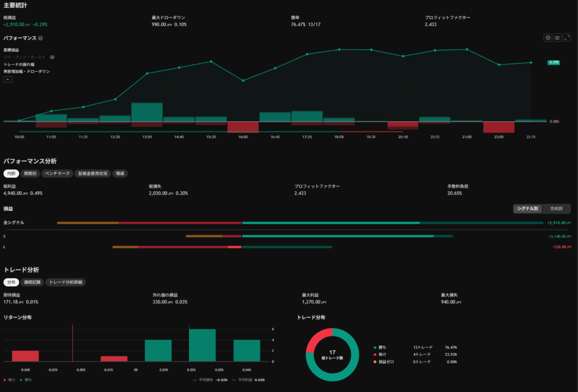
Task: Collapse the chart legend with the chevron button
Action: click(x=8, y=80)
